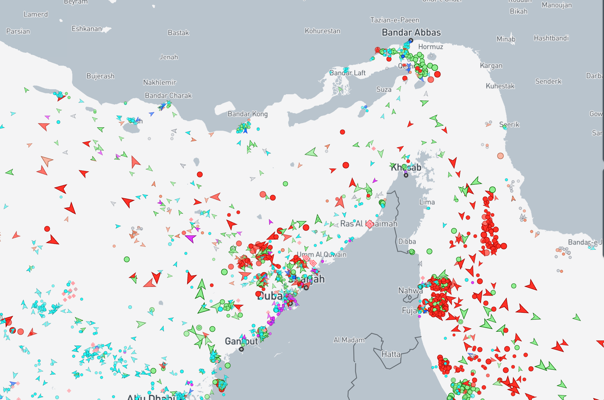Select the large light-green arrow north of Ras Al Khaimah
This screenshot has width=604, height=400.
click(x=312, y=153)
